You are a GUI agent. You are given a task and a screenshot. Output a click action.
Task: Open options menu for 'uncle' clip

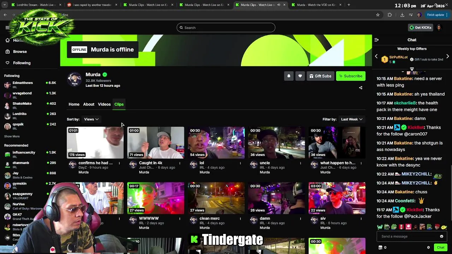coord(301,163)
